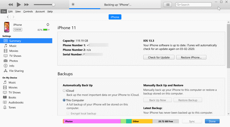Click the battery indicator icon
This screenshot has width=230, height=127.
45,30
